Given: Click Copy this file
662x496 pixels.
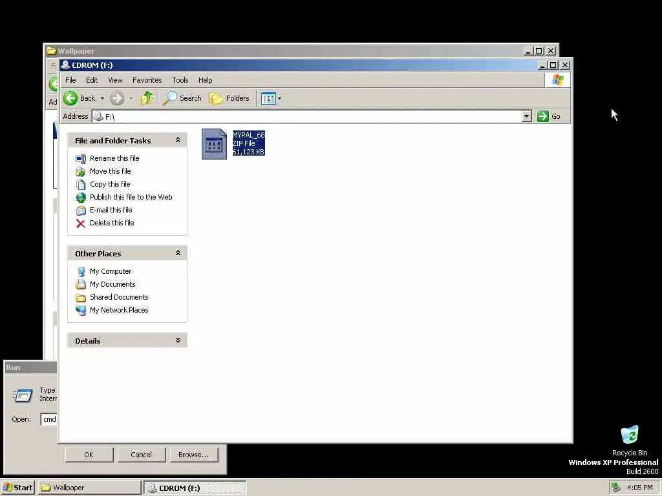Looking at the screenshot, I should (110, 184).
